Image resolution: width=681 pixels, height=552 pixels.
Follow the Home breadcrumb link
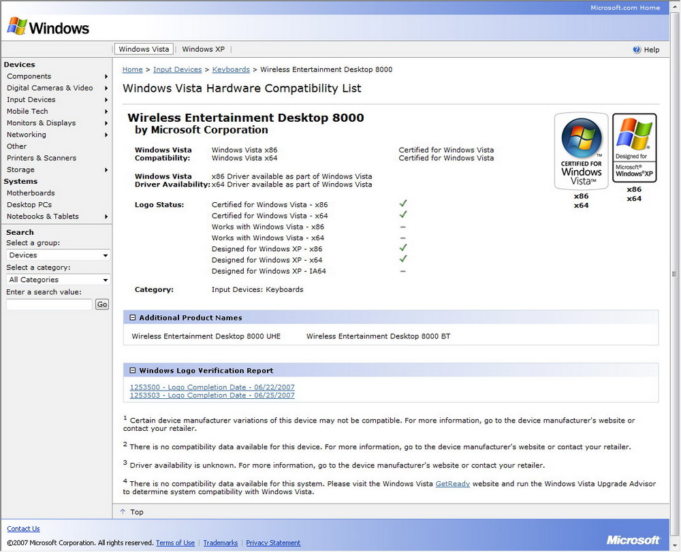[x=133, y=69]
